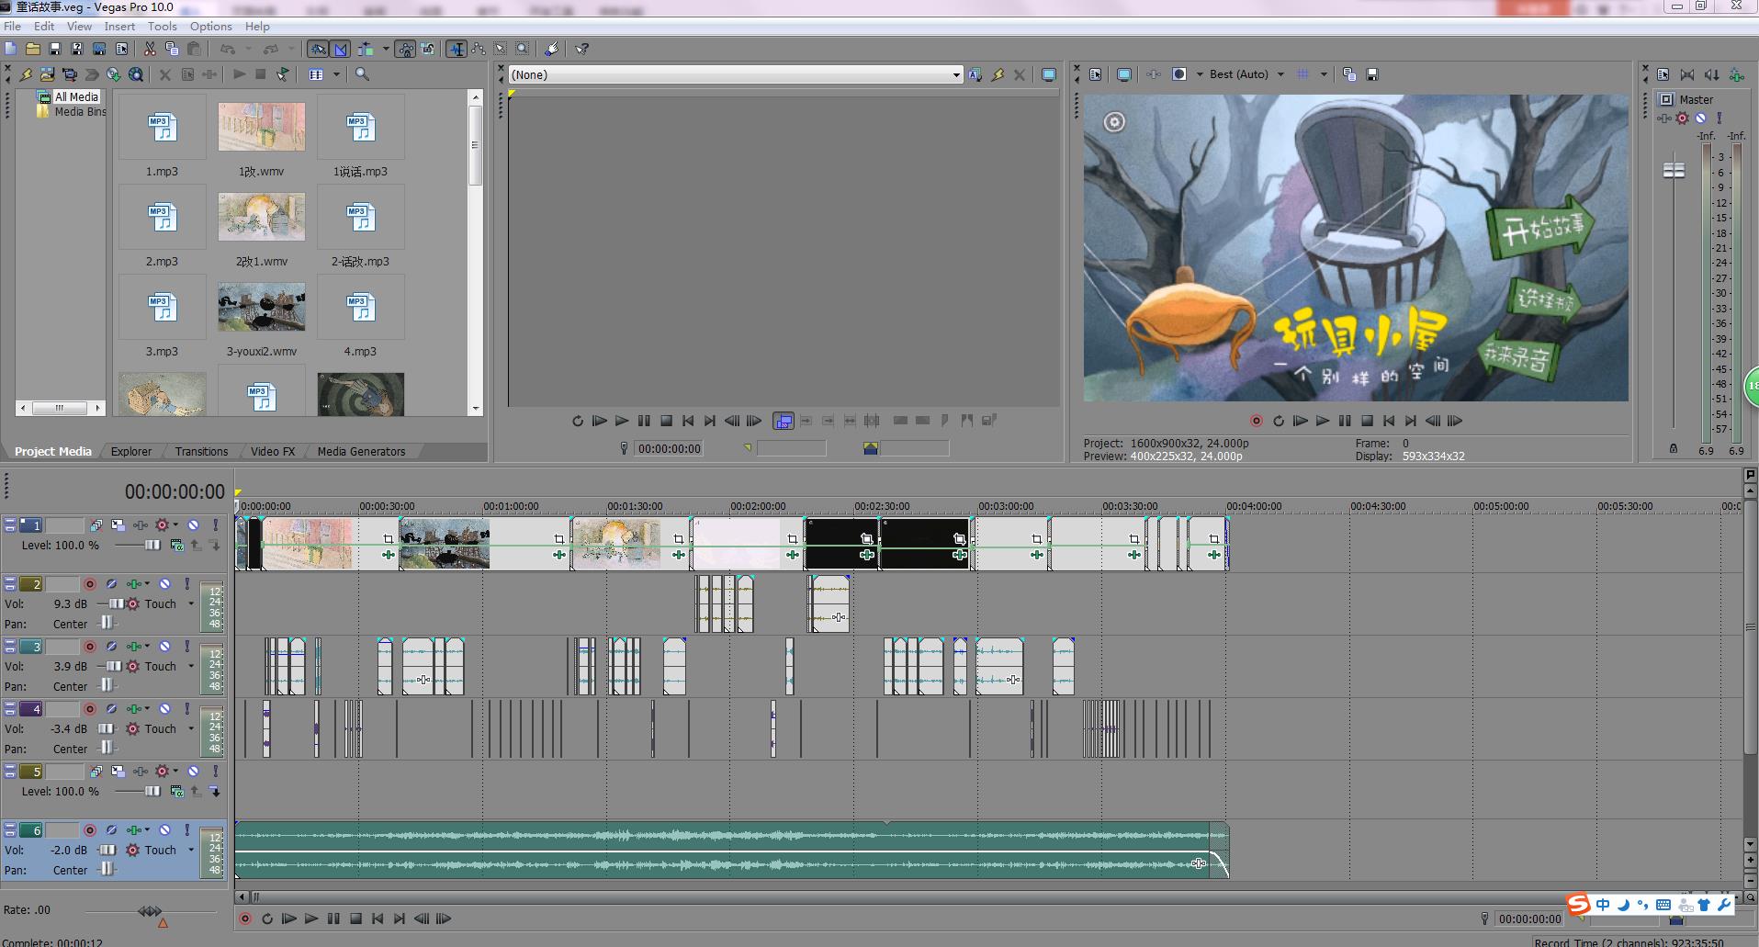The height and width of the screenshot is (947, 1759).
Task: Save the project with the floppy icon
Action: [x=55, y=49]
